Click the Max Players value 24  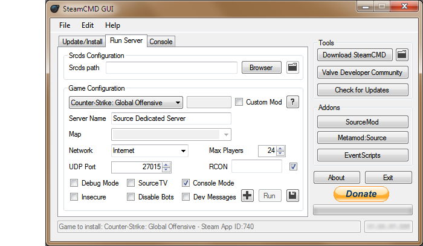tap(271, 151)
